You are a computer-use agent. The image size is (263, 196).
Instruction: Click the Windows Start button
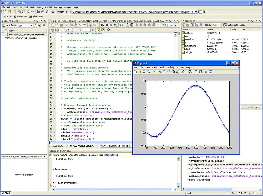click(6, 193)
